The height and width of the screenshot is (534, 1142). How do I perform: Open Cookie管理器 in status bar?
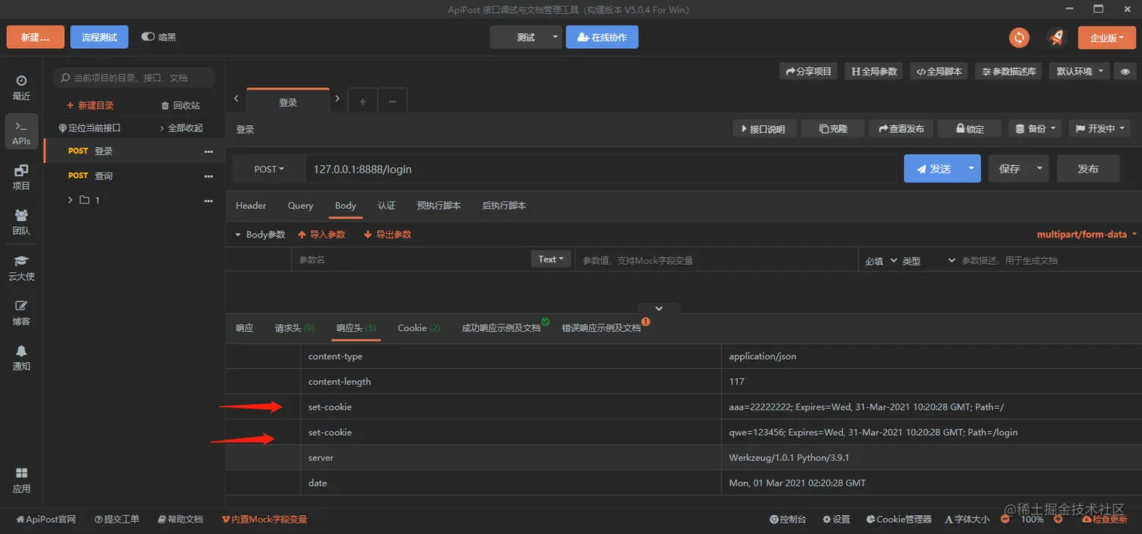click(899, 519)
